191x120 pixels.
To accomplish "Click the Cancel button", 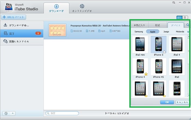I will 182,102.
